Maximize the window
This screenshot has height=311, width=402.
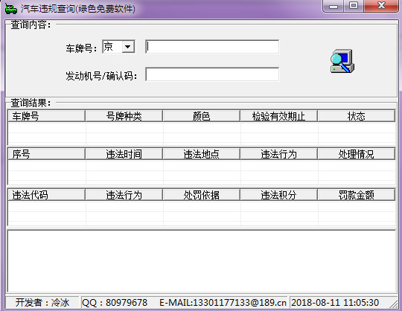(354, 6)
